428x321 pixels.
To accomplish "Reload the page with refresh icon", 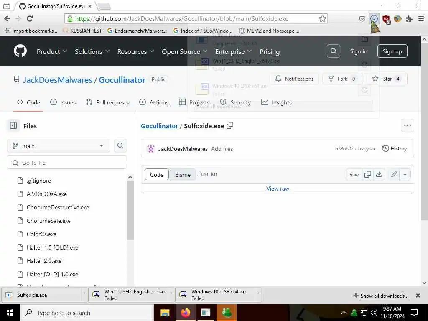I will pyautogui.click(x=30, y=18).
